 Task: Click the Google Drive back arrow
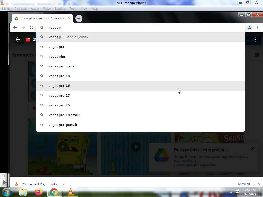point(18,40)
